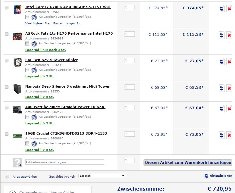Viewport: 235px width, 193px height.
Task: Refresh the ASRock Fatal1ty H170 row
Action: click(x=221, y=35)
